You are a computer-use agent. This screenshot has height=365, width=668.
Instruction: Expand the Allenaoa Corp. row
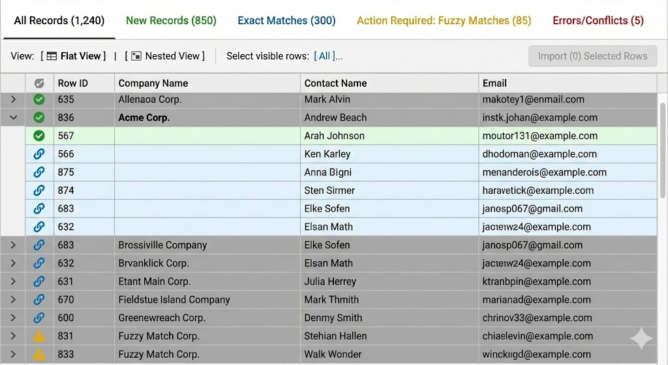pyautogui.click(x=13, y=100)
